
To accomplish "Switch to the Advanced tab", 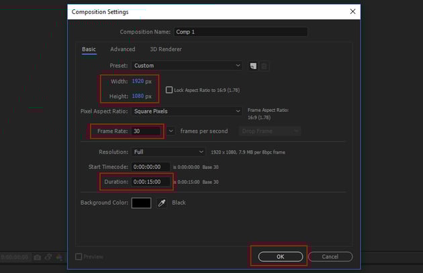I will point(122,49).
